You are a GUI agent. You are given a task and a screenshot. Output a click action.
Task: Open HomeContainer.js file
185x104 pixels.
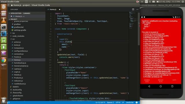coord(21,66)
